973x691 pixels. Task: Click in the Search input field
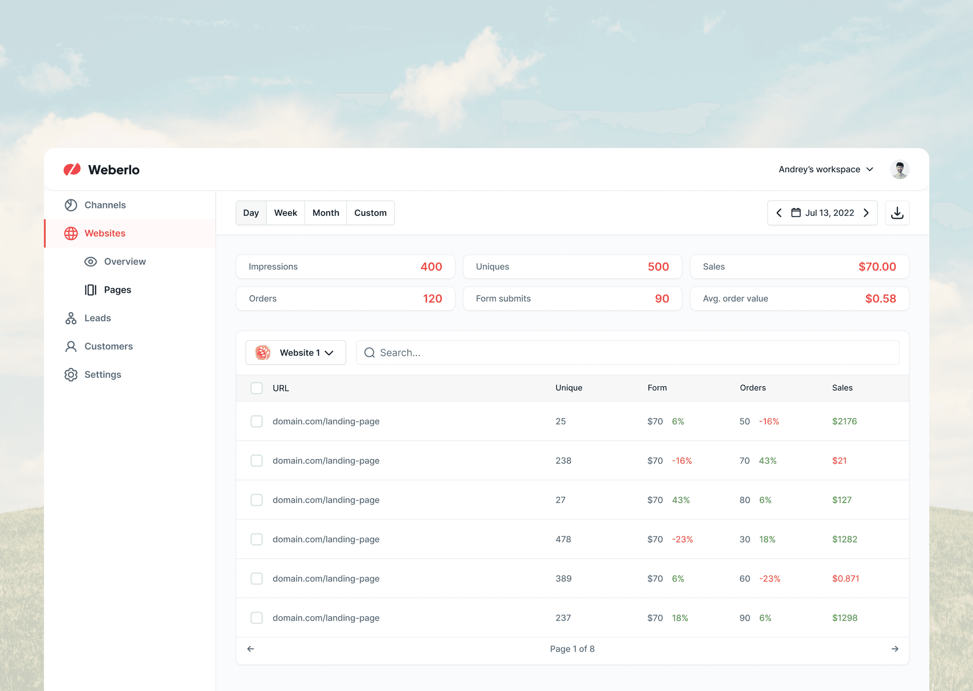627,353
